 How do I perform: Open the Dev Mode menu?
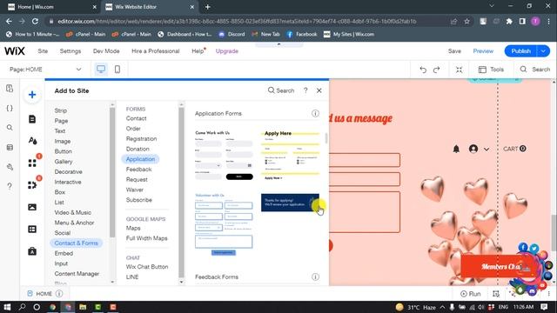106,51
